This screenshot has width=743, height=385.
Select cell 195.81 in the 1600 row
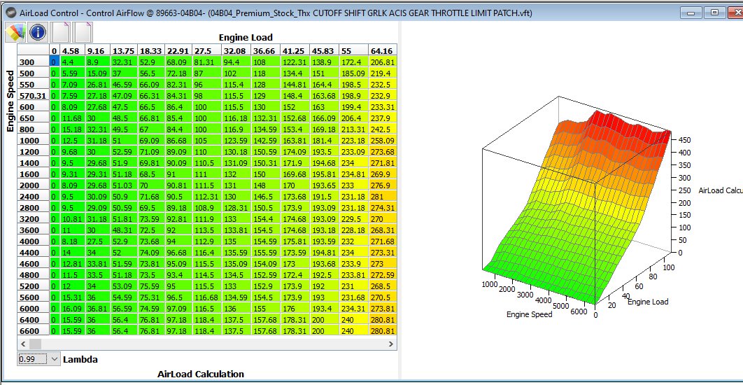click(325, 174)
